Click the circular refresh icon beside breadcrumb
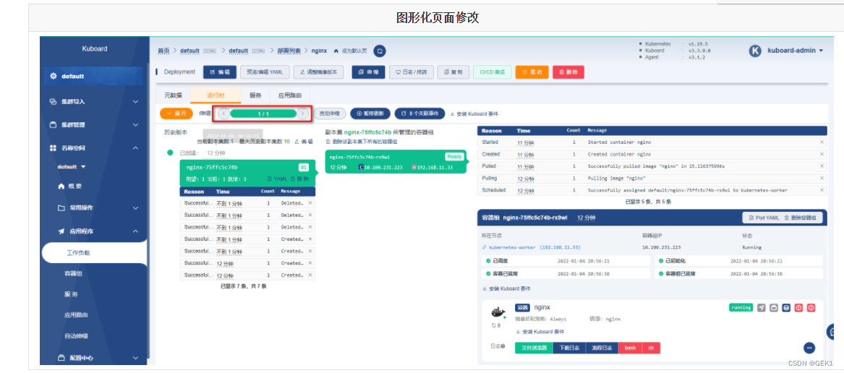Screen dimensions: 844x373 click(x=380, y=51)
